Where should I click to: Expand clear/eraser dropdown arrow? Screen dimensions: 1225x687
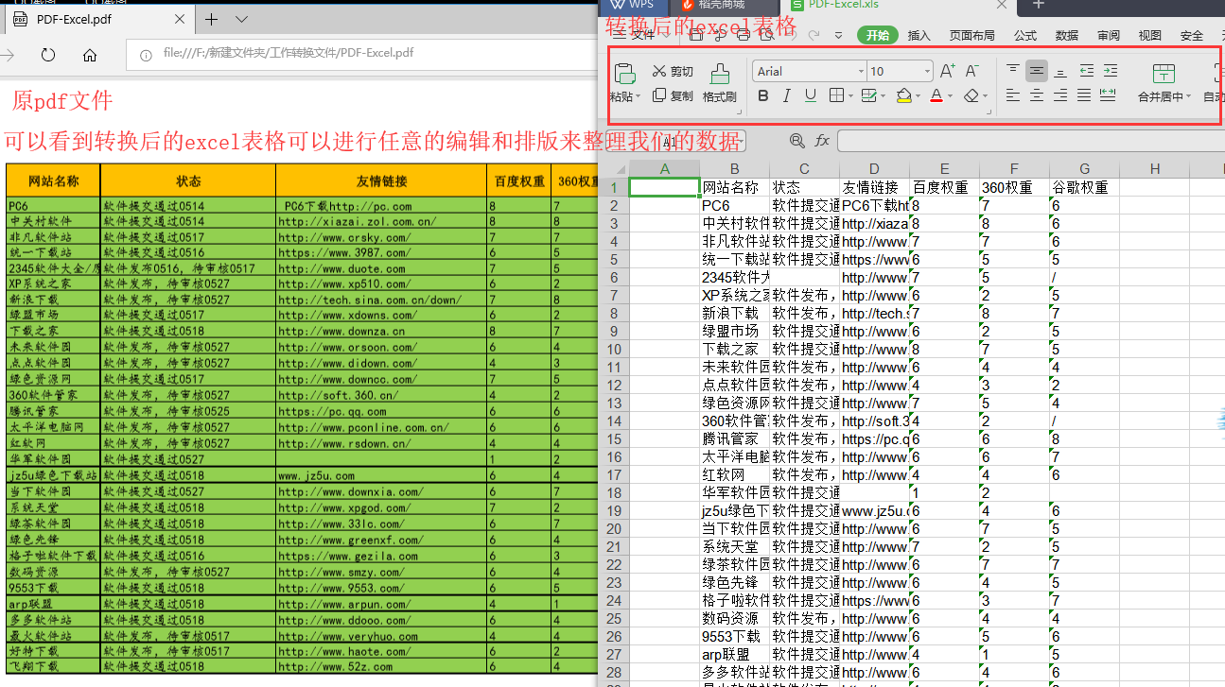point(985,96)
